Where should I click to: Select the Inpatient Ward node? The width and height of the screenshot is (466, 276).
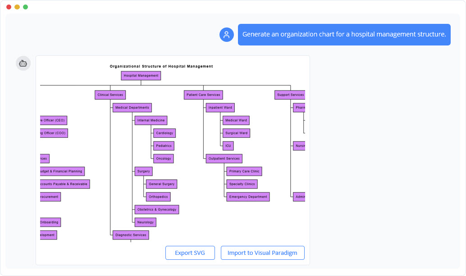coord(220,107)
